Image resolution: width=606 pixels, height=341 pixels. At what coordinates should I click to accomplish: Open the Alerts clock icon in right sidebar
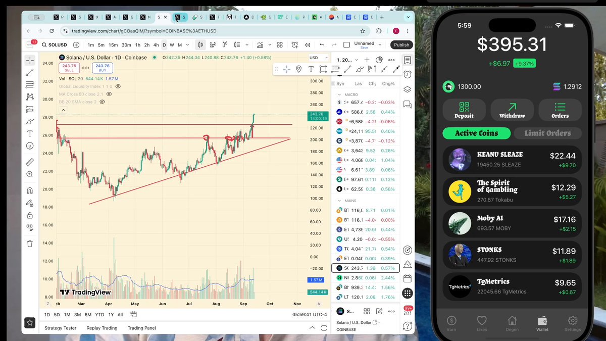pos(407,75)
